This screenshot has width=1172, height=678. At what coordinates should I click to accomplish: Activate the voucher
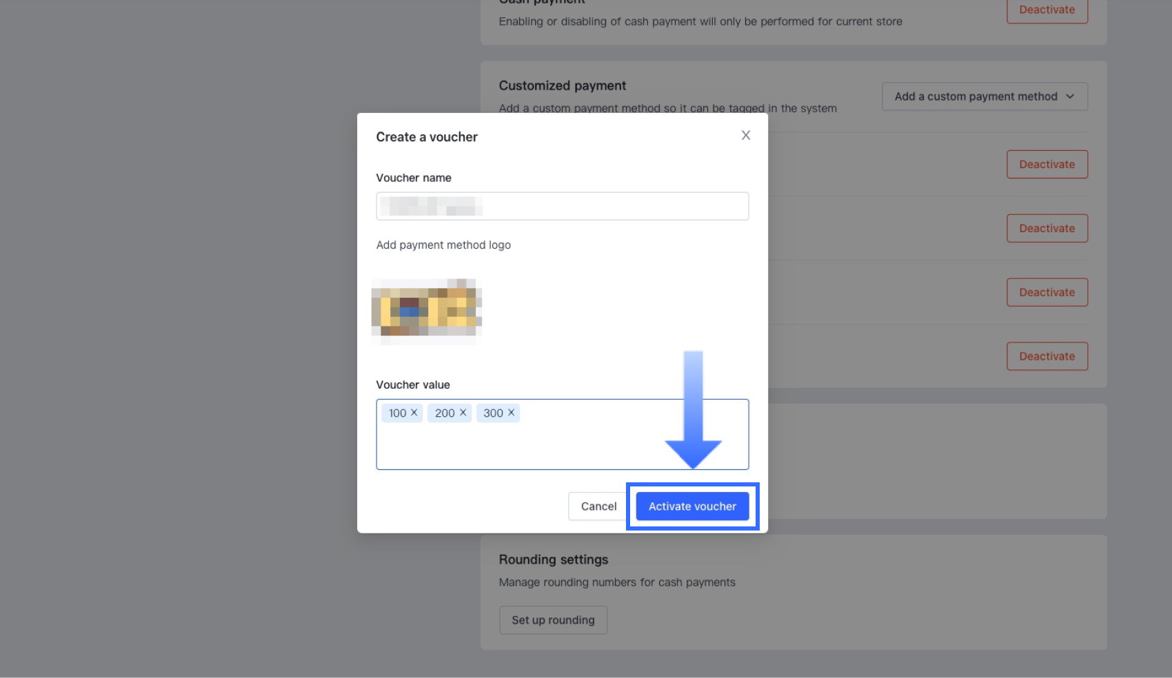pos(691,506)
